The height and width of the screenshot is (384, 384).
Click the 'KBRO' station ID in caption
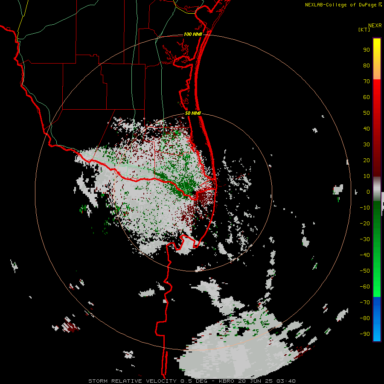coord(227,381)
